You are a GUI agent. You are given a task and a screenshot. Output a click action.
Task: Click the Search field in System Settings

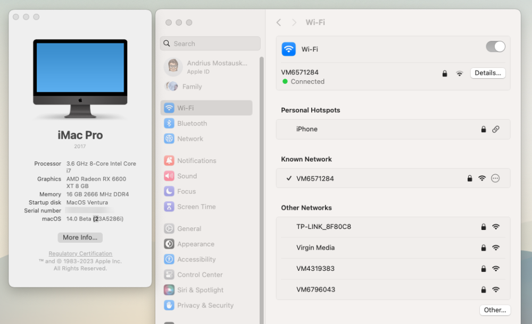pos(210,44)
